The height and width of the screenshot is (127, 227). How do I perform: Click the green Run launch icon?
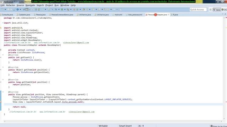coord(62,10)
